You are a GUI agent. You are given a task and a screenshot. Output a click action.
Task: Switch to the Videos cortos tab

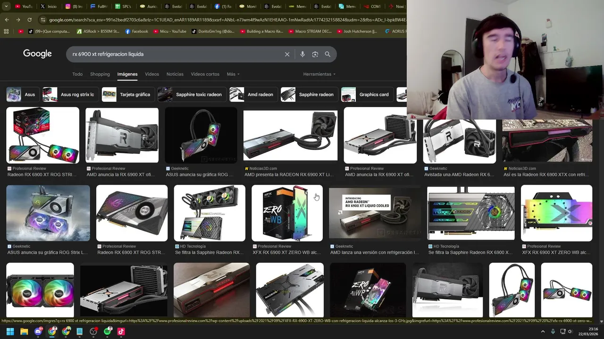point(205,74)
